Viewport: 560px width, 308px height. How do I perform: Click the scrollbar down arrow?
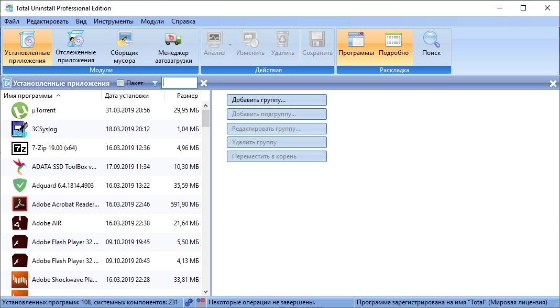(205, 292)
